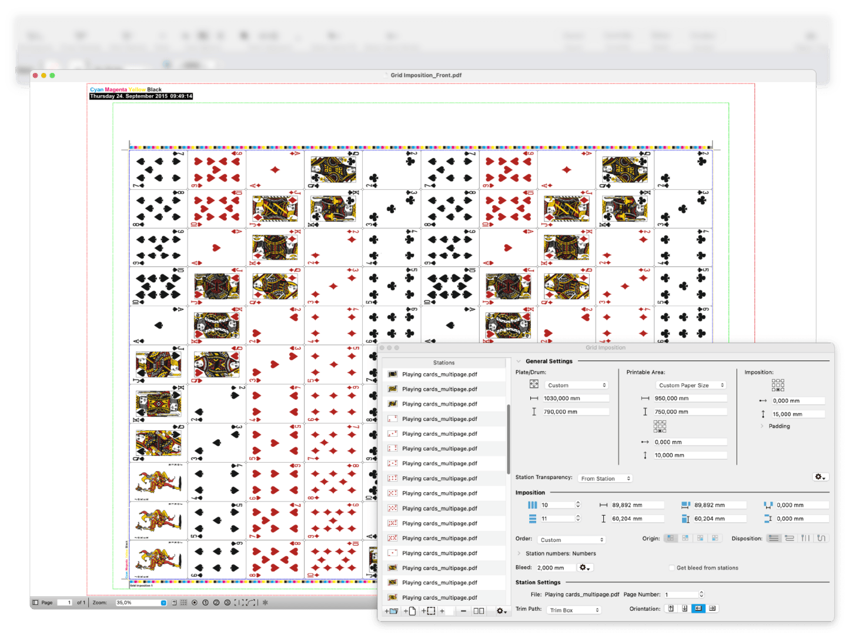
Task: Click snowflake icon in status bar
Action: pyautogui.click(x=265, y=603)
